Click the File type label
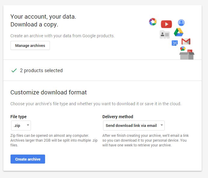Viewport: 208px width, 178px height. pos(19,117)
